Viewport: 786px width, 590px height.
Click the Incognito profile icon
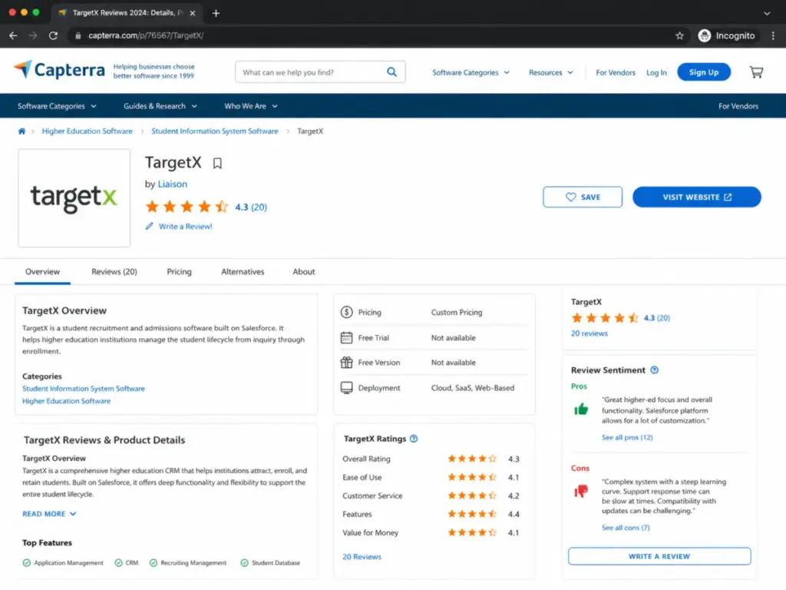(705, 35)
